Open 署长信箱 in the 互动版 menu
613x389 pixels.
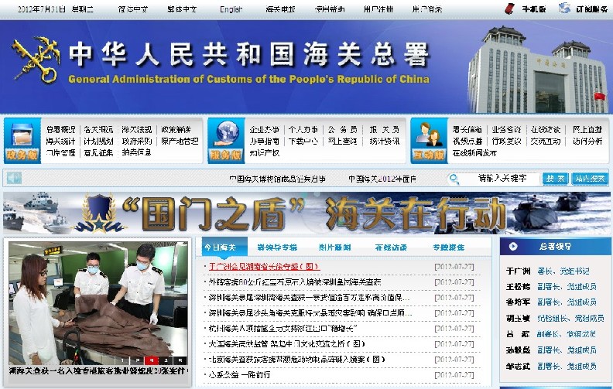[x=467, y=130]
